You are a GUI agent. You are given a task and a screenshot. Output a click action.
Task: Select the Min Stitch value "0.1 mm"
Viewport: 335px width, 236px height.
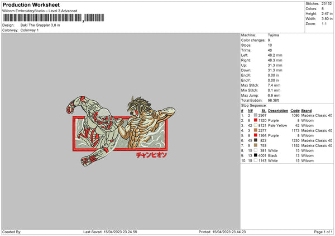click(x=274, y=90)
